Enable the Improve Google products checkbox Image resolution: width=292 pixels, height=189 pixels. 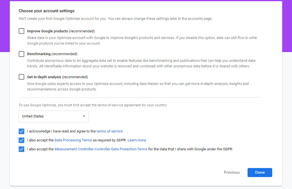point(21,31)
